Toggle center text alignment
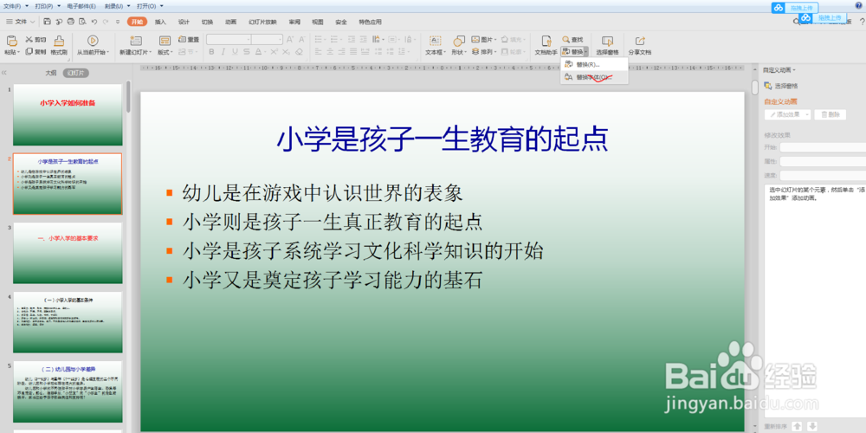The width and height of the screenshot is (866, 433). click(x=330, y=52)
